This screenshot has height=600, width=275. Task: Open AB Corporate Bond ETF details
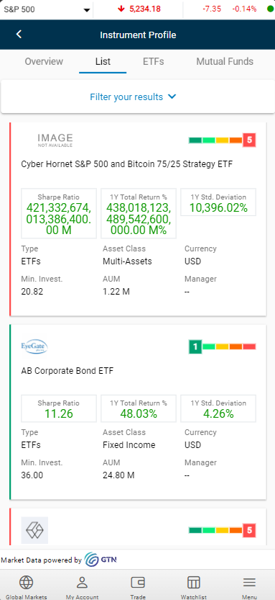(67, 371)
